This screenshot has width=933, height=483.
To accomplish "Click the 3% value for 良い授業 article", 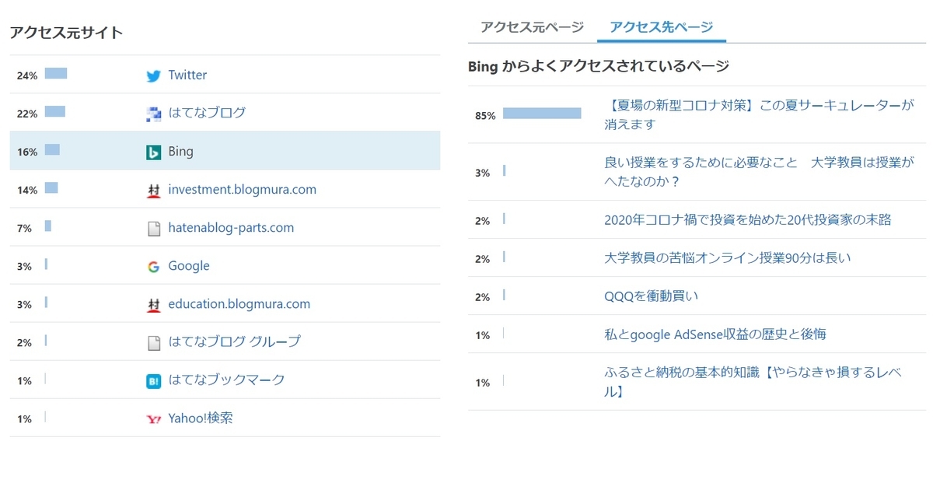I will (x=482, y=173).
